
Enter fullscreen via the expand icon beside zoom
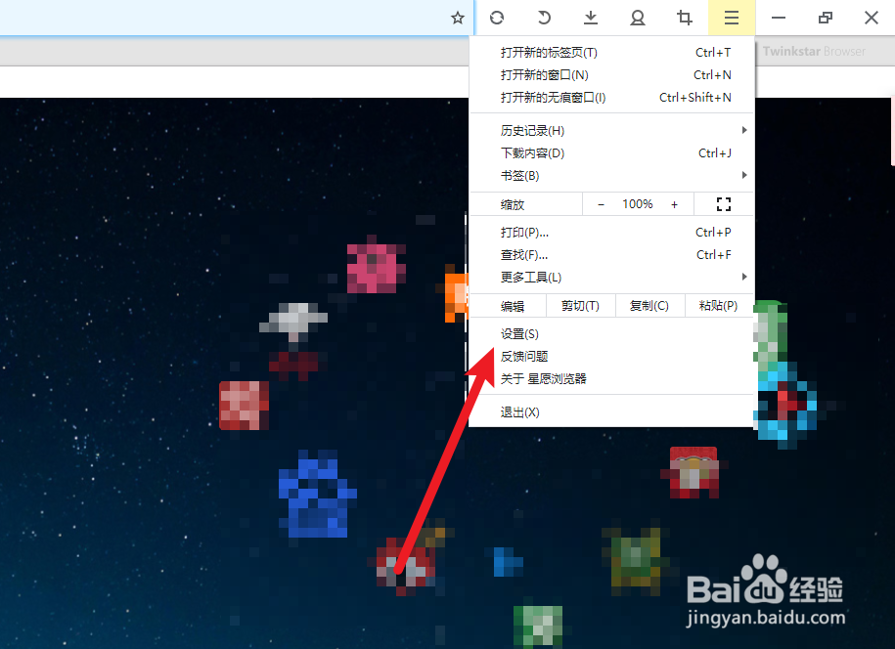[x=723, y=204]
